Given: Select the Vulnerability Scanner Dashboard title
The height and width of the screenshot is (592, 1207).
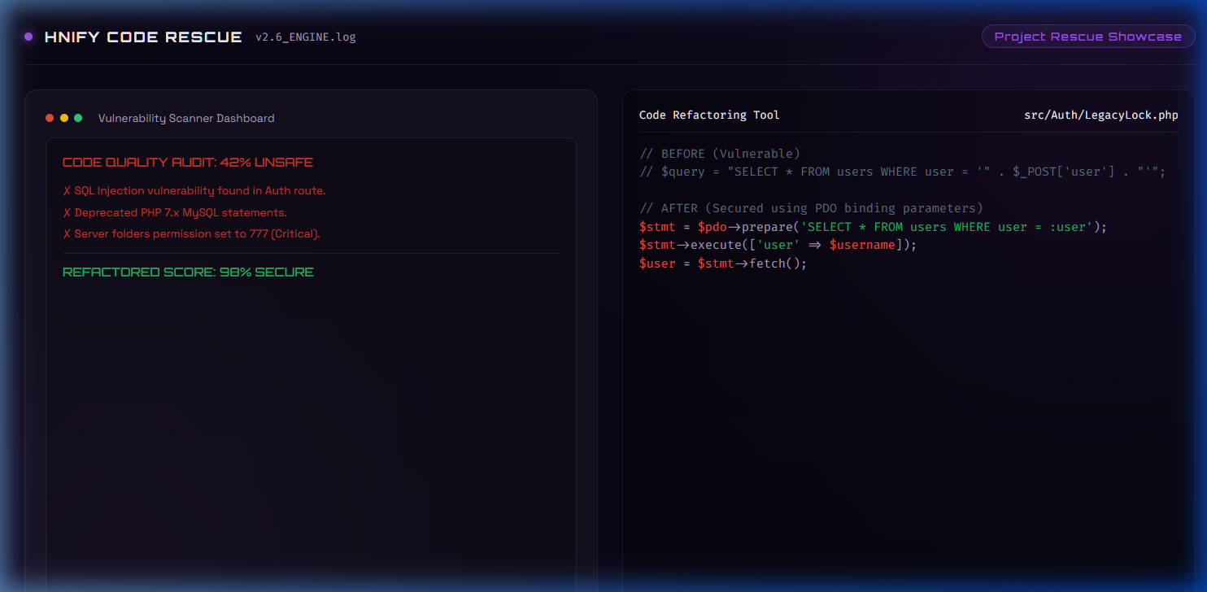Looking at the screenshot, I should (x=186, y=118).
